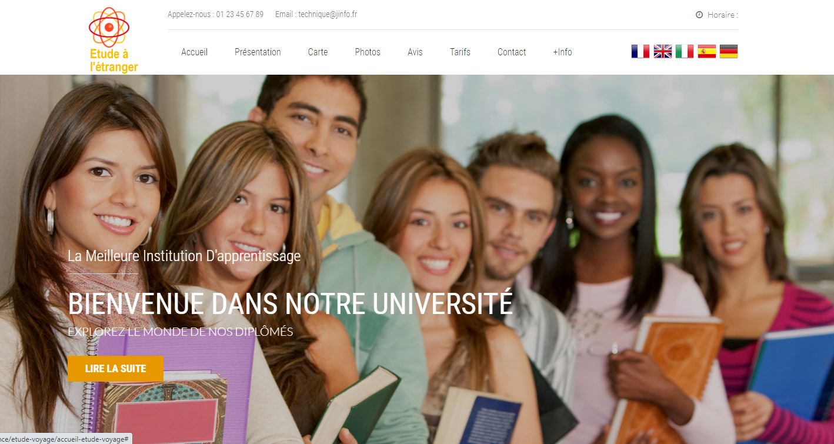Image resolution: width=834 pixels, height=444 pixels.
Task: Open the Accueil menu item
Action: click(194, 52)
